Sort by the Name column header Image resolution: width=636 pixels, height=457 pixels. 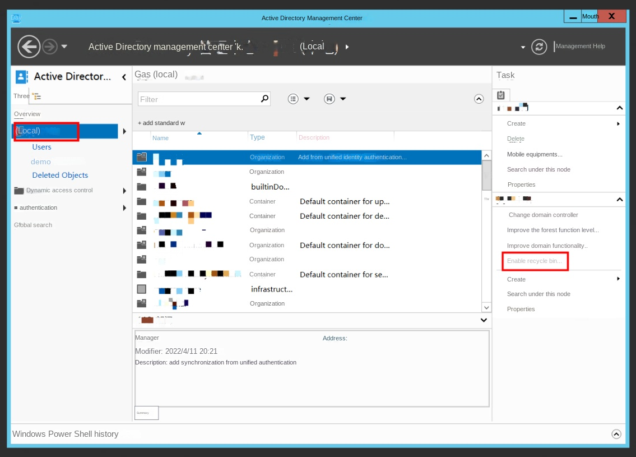161,138
